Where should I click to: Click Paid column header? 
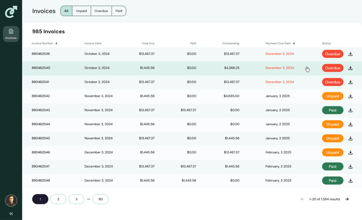point(193,43)
